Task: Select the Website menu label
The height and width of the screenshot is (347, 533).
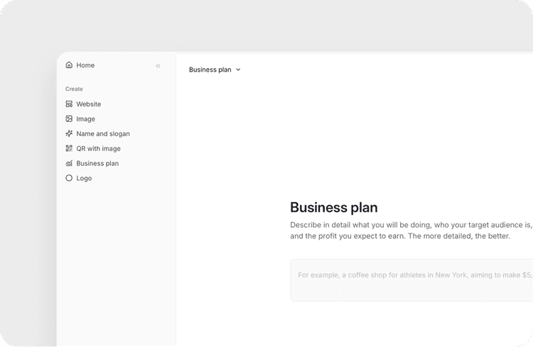Action: [x=89, y=104]
